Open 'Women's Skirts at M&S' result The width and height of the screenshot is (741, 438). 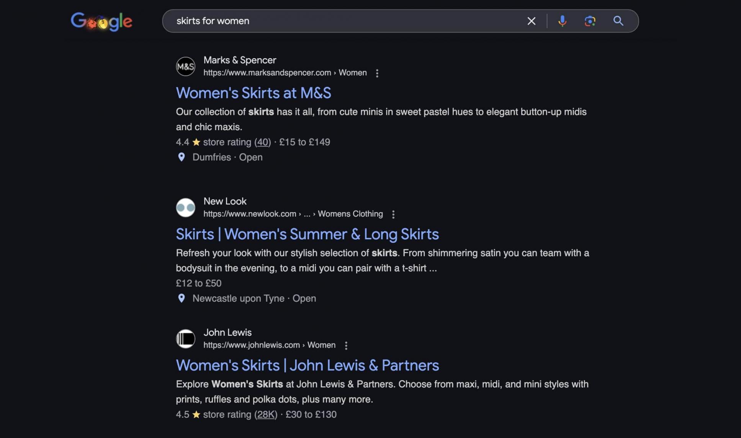tap(253, 93)
